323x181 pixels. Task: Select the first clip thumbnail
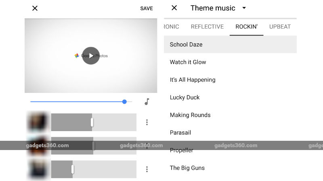tap(38, 122)
